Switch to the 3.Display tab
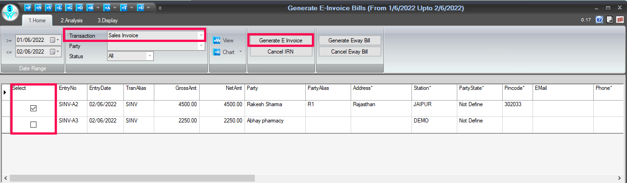 108,20
